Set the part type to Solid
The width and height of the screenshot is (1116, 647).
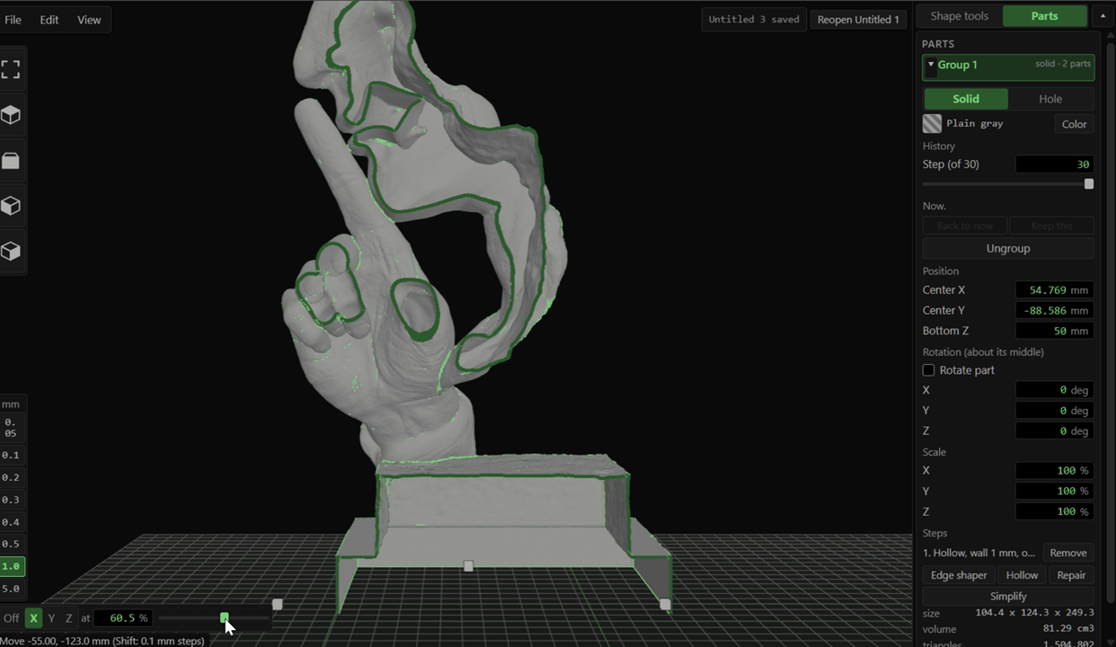tap(966, 99)
